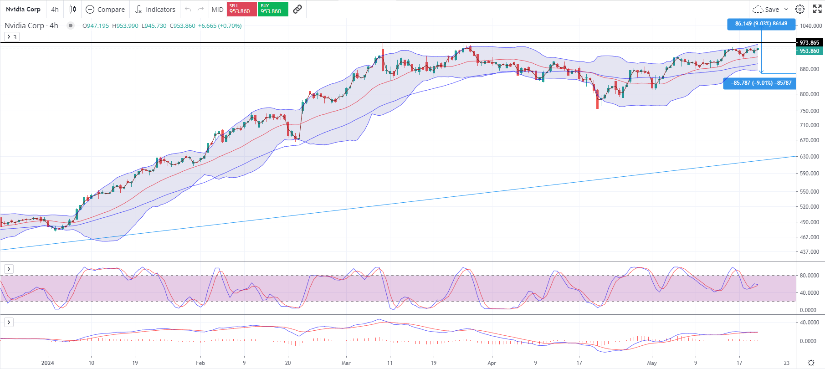The image size is (825, 369).
Task: Click the Compare symbols button
Action: tap(105, 9)
